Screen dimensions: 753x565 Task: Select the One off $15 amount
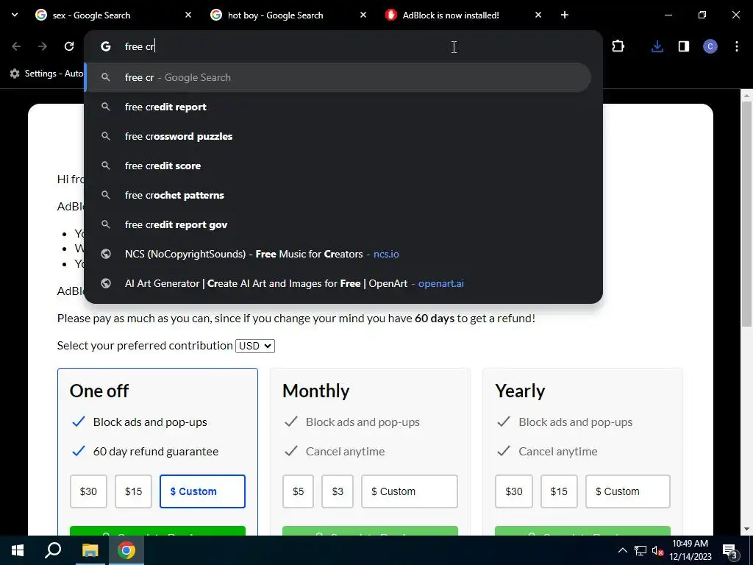[134, 491]
